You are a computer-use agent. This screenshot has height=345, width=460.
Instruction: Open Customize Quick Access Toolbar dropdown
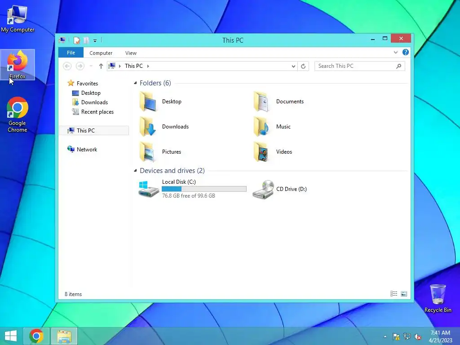(x=95, y=40)
